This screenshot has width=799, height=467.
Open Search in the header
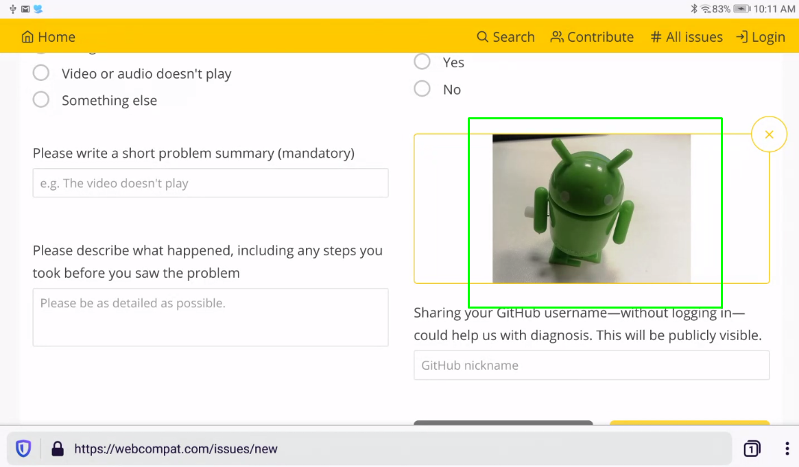pyautogui.click(x=505, y=36)
